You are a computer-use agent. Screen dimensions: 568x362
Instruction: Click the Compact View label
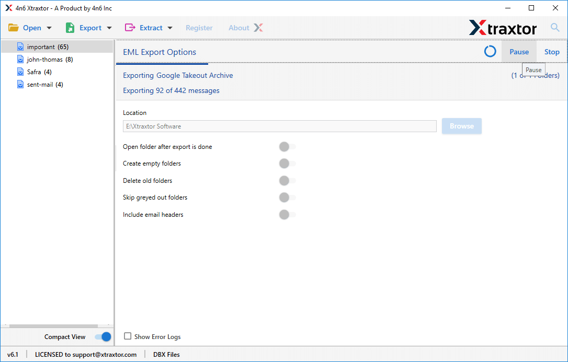point(65,337)
